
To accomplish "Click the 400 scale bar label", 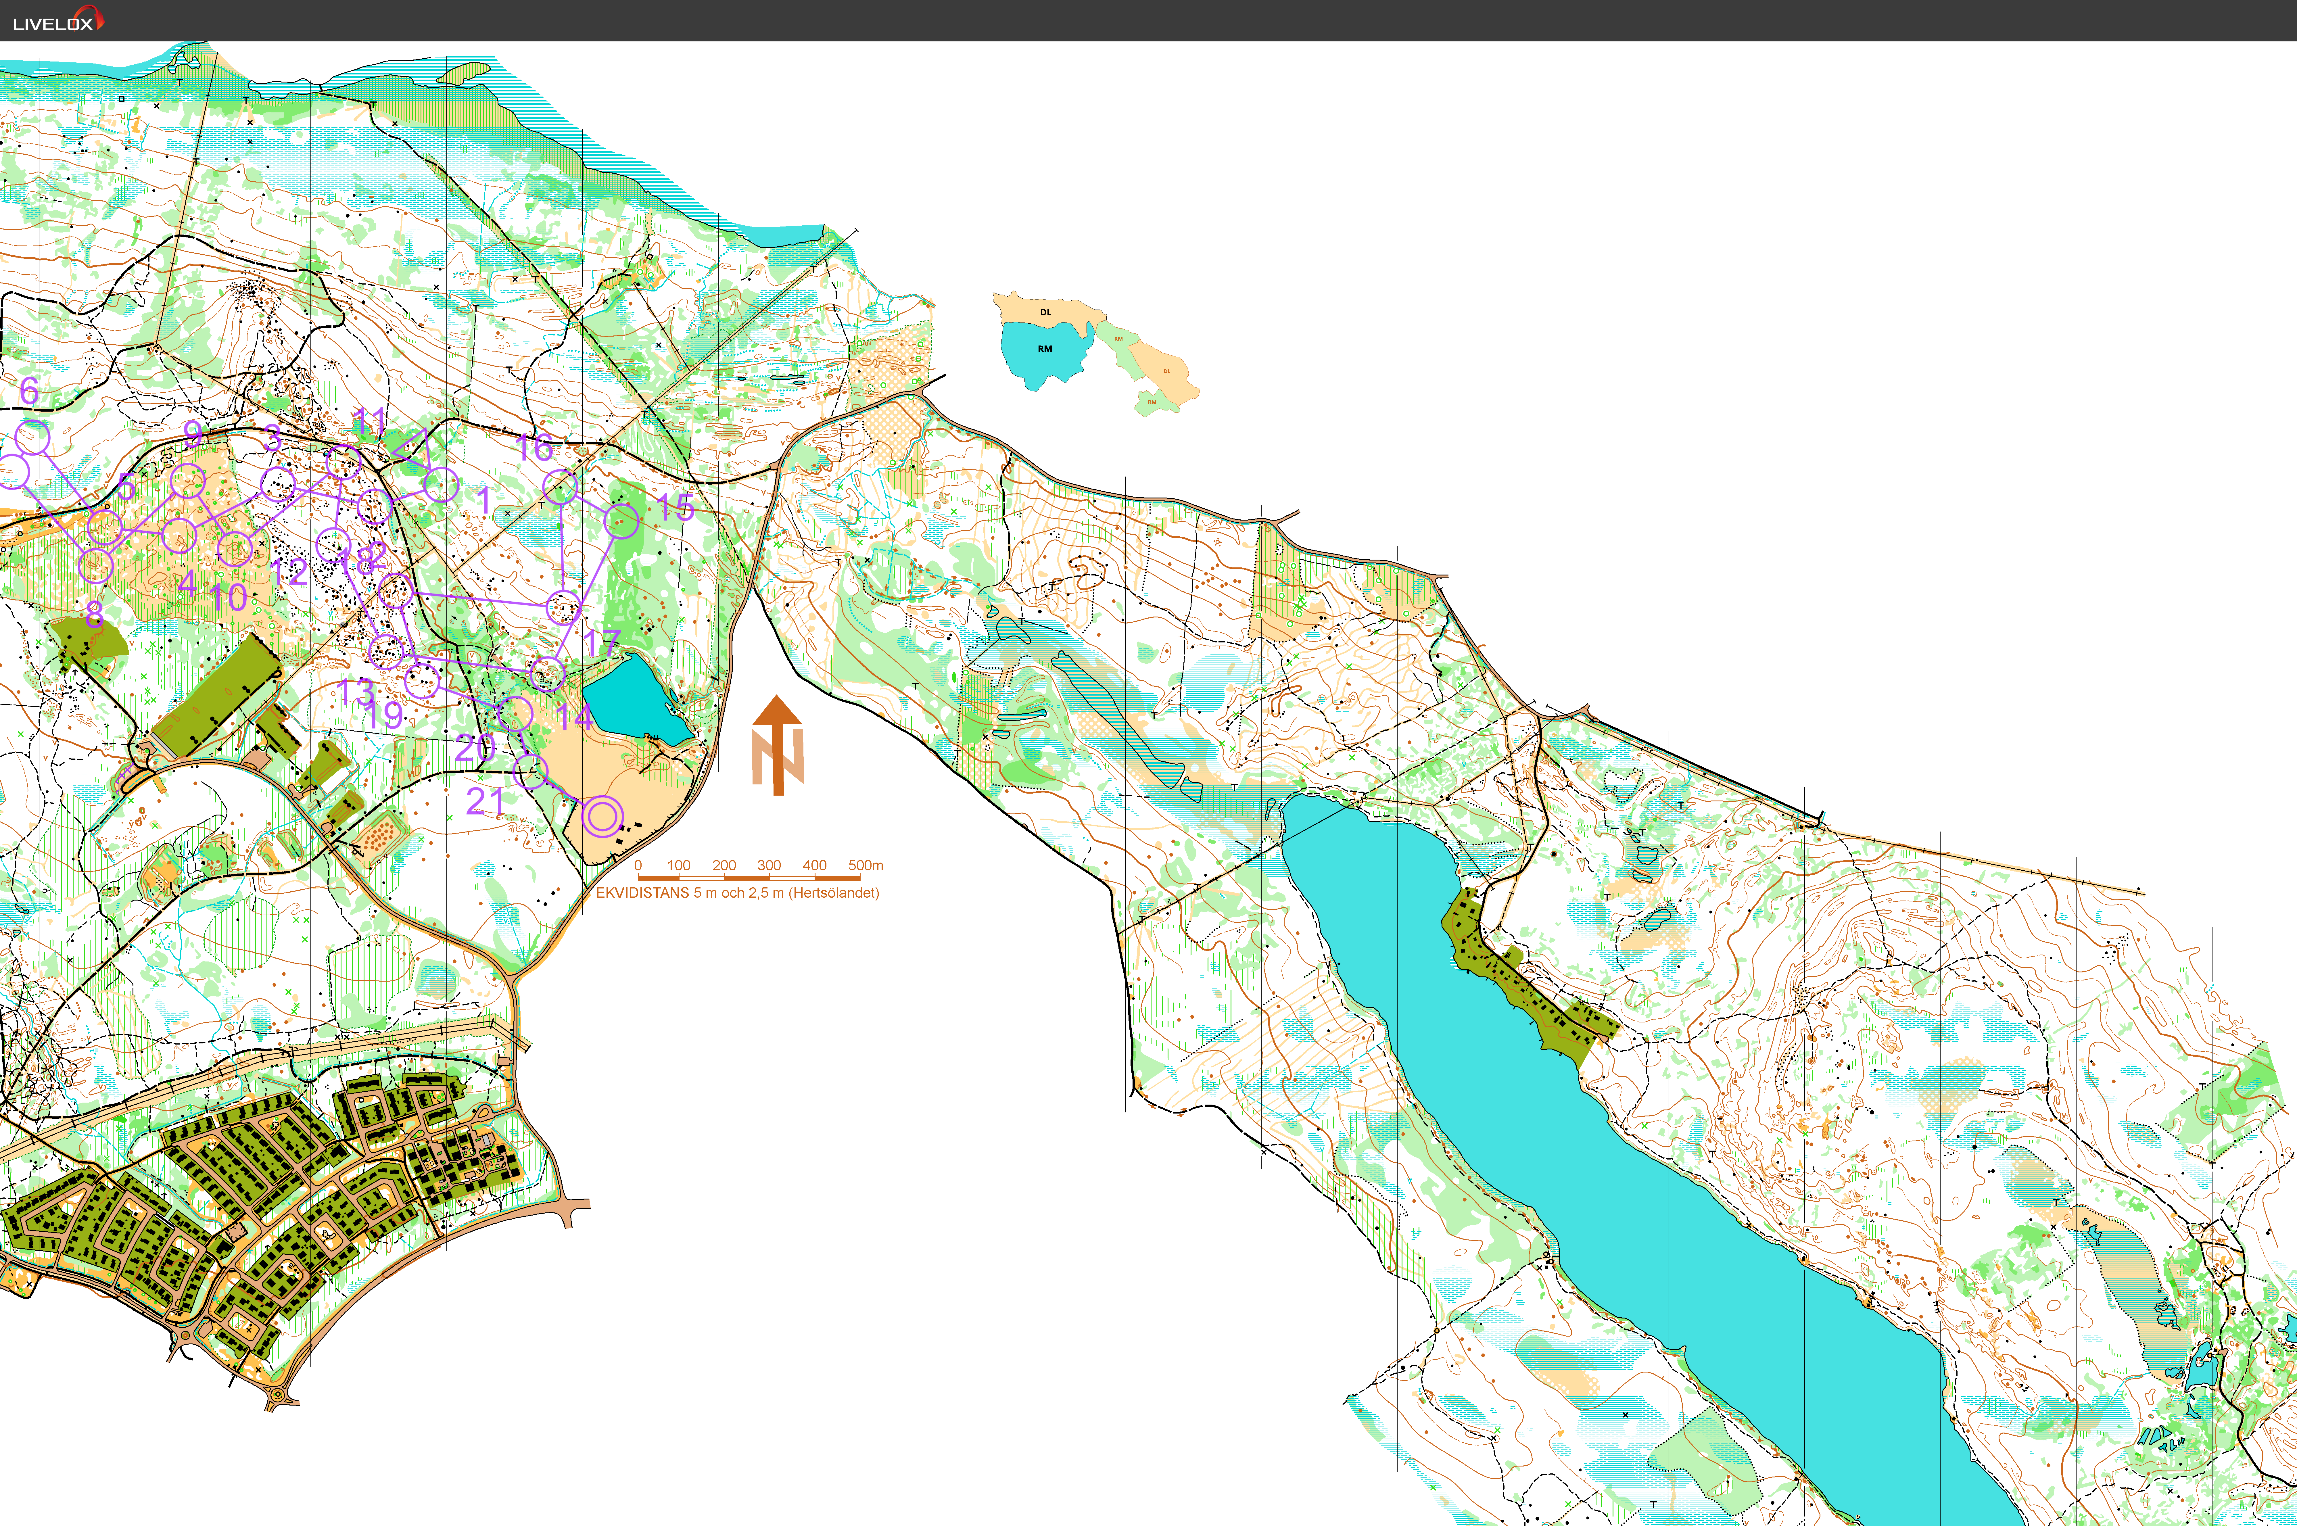I will pos(815,865).
